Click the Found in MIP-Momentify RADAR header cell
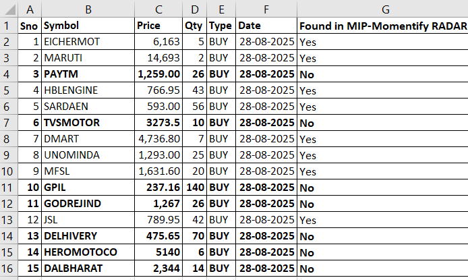Image resolution: width=468 pixels, height=280 pixels. point(382,26)
